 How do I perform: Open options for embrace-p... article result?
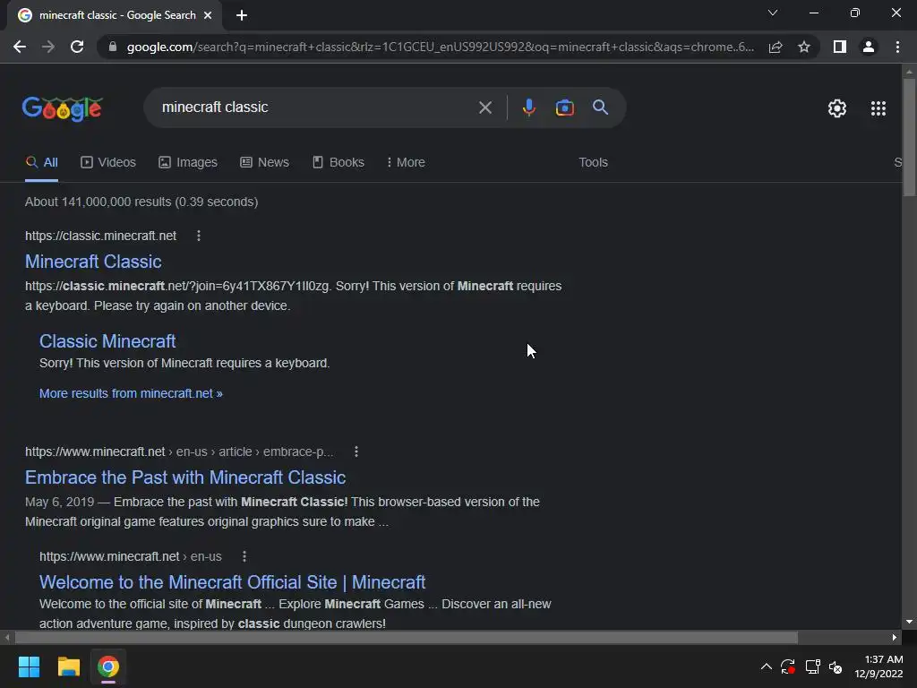coord(356,451)
